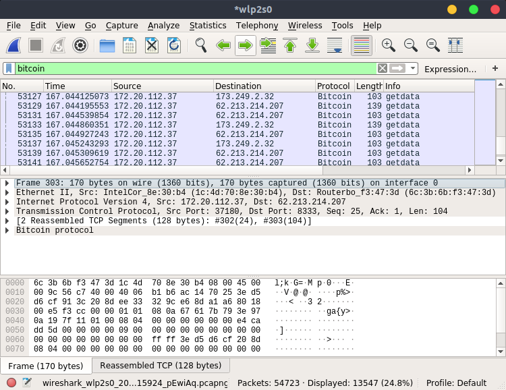The height and width of the screenshot is (390, 506).
Task: Sort packets by No. column
Action: tap(22, 86)
